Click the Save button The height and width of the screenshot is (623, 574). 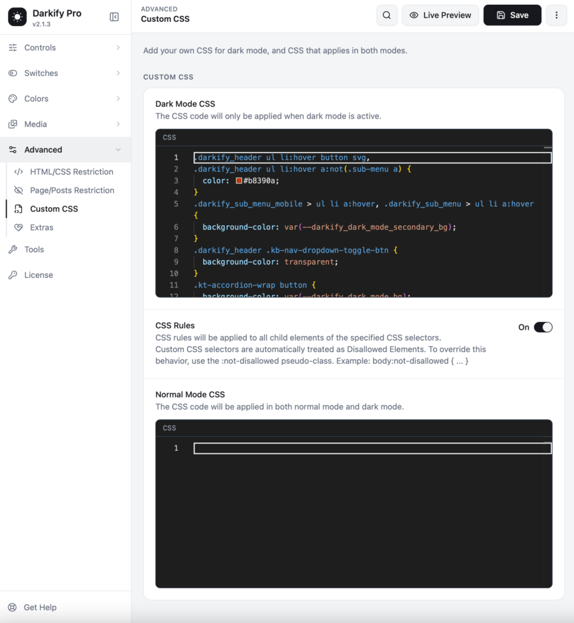tap(512, 15)
